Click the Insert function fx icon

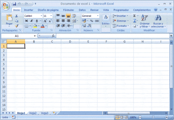pos(53,36)
